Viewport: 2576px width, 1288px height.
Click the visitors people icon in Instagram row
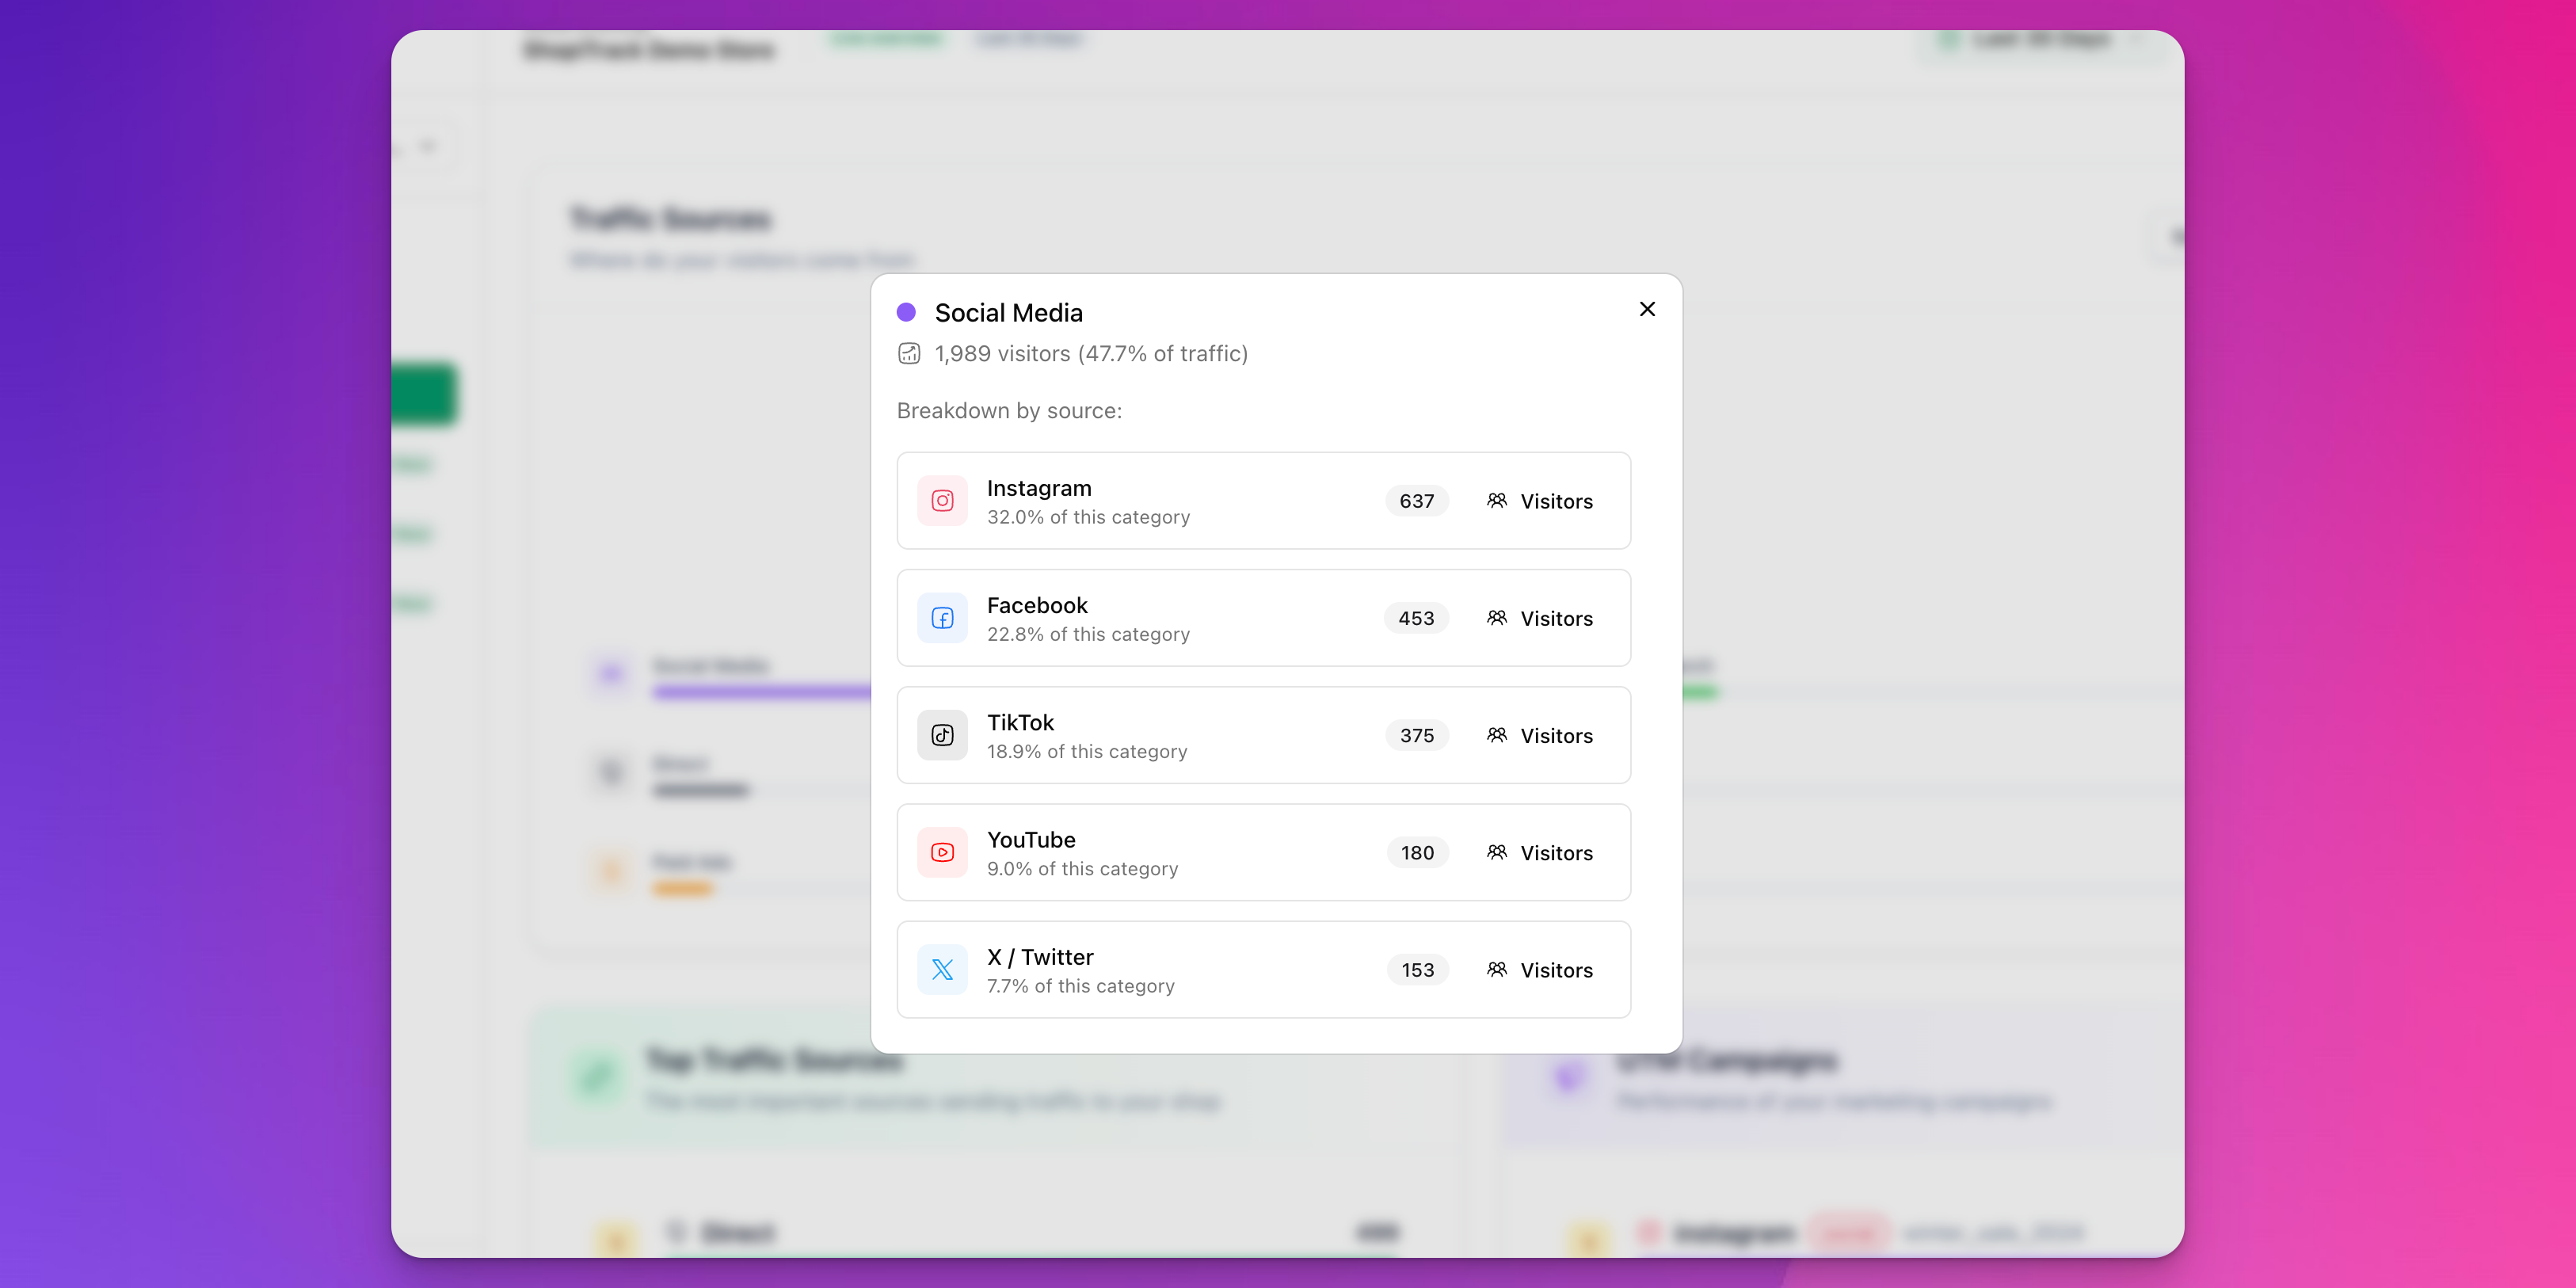pyautogui.click(x=1496, y=500)
